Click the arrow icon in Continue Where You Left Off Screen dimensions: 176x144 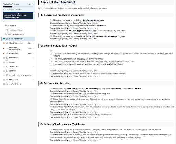[x=18, y=14]
